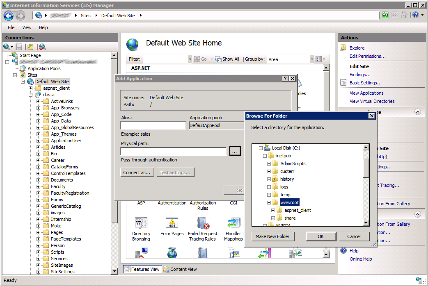The width and height of the screenshot is (428, 286).
Task: Select the FacultyRegistration folder in tree
Action: pyautogui.click(x=70, y=193)
